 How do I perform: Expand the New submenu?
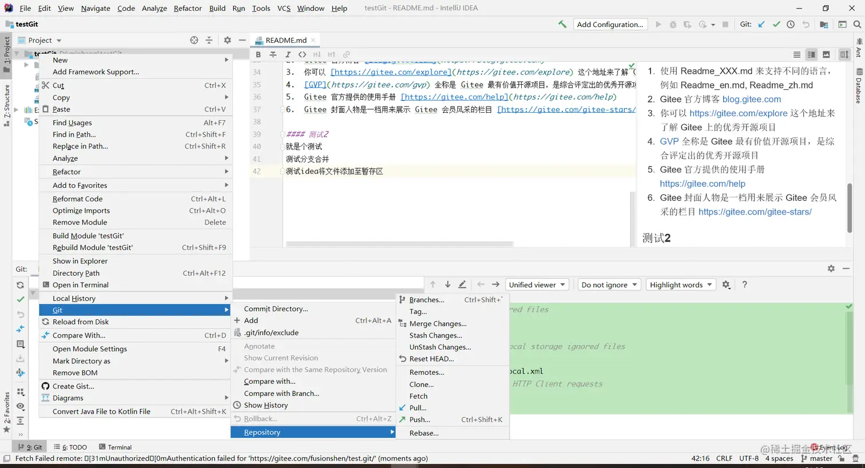pyautogui.click(x=135, y=60)
